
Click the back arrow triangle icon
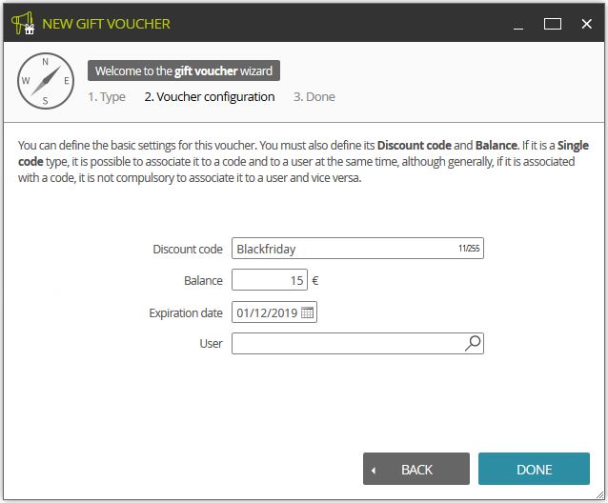pos(373,470)
